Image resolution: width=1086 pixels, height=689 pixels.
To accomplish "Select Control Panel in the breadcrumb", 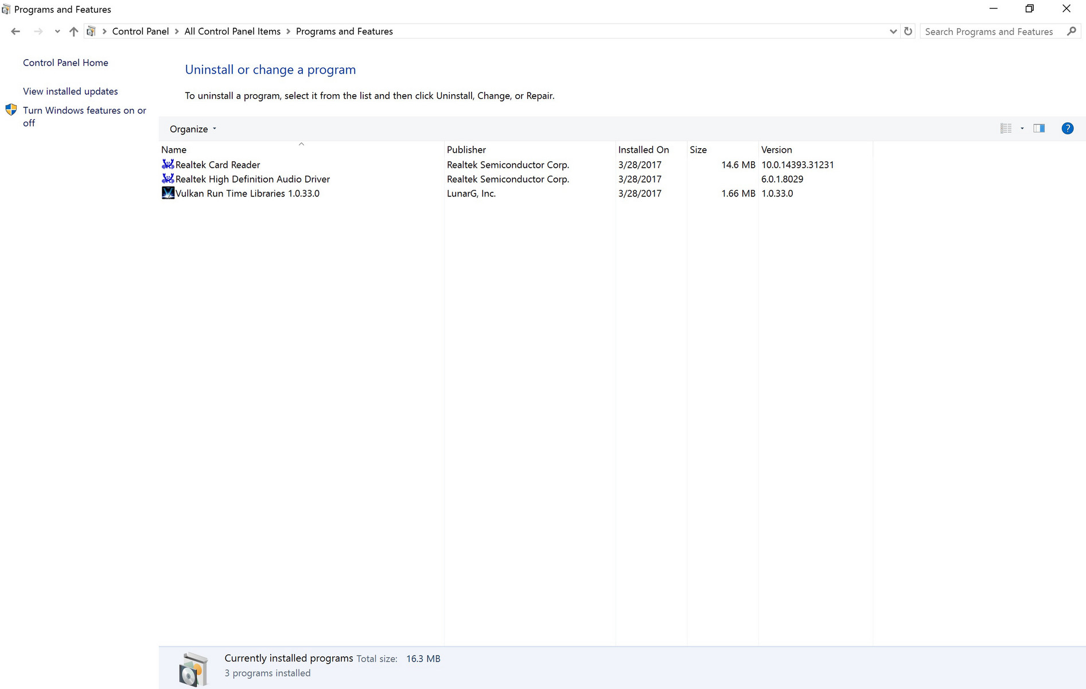I will click(x=141, y=32).
